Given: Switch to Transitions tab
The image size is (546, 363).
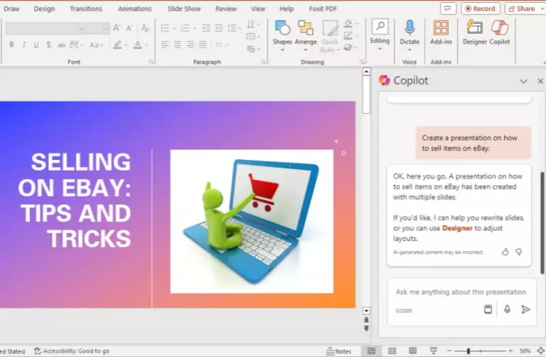Looking at the screenshot, I should point(86,9).
